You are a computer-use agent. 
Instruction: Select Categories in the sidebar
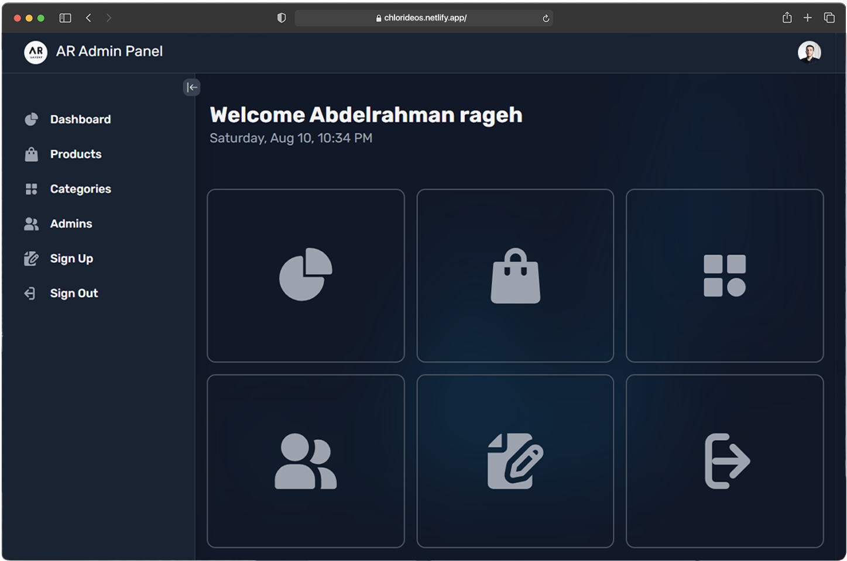click(x=80, y=189)
